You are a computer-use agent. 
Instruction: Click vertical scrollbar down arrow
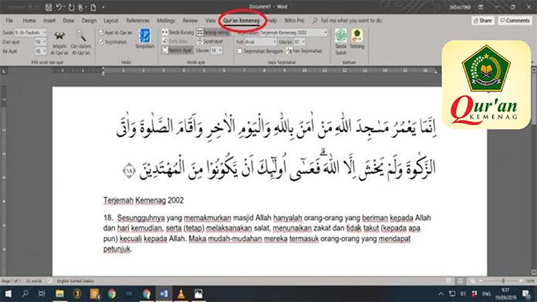(534, 272)
